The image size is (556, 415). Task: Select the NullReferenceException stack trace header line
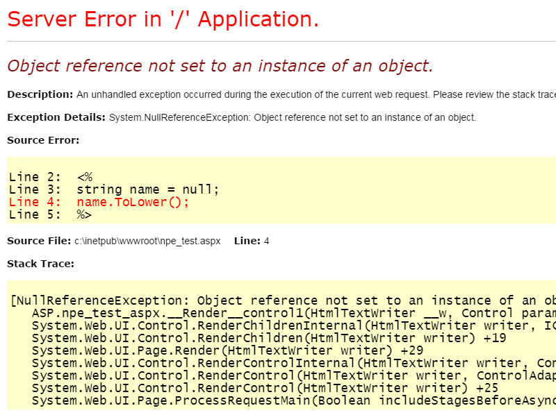click(x=208, y=300)
